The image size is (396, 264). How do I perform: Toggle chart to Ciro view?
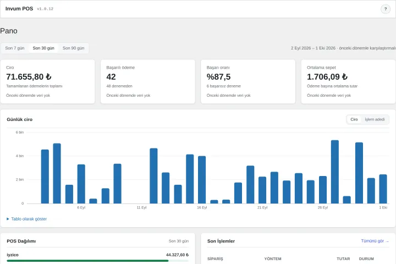354,119
